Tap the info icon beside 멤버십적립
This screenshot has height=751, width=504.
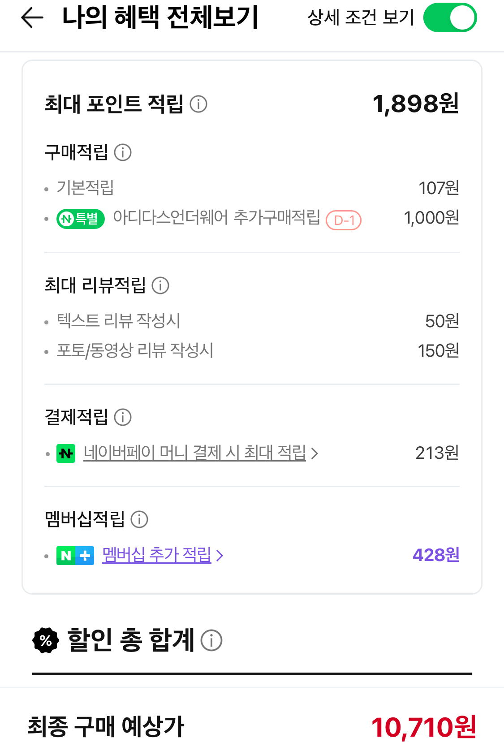tap(139, 519)
